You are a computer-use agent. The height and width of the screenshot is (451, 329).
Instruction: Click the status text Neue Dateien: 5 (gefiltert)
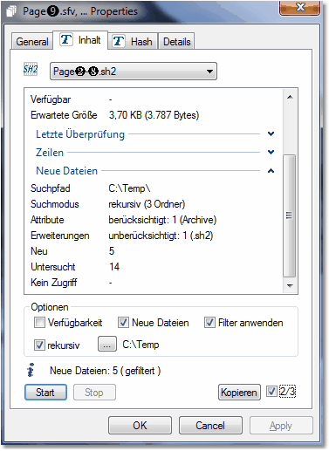[x=106, y=371]
